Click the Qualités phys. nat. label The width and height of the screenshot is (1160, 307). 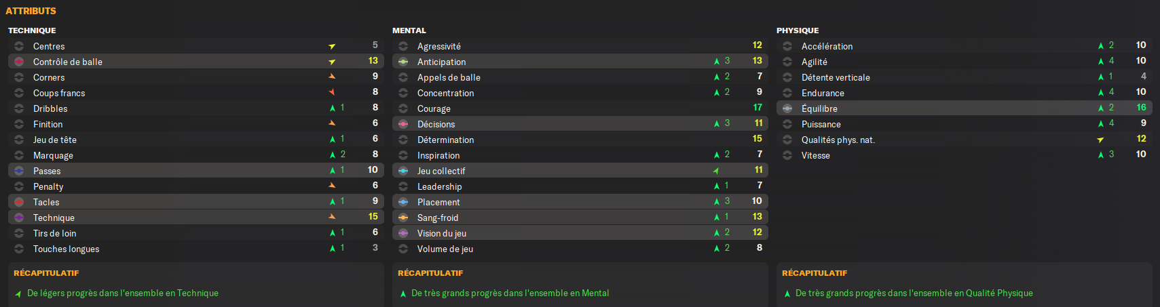tap(838, 140)
